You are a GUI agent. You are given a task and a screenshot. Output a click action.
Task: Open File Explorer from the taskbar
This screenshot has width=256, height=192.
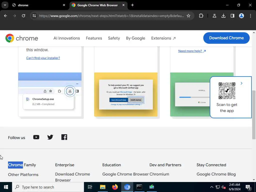[x=103, y=187]
